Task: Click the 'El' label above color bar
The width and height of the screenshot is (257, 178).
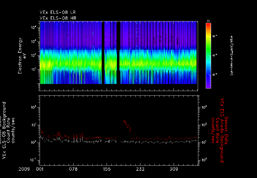Action: pos(209,21)
